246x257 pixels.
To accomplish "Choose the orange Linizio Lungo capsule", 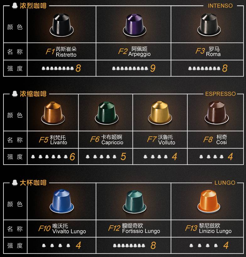I will [x=209, y=201].
